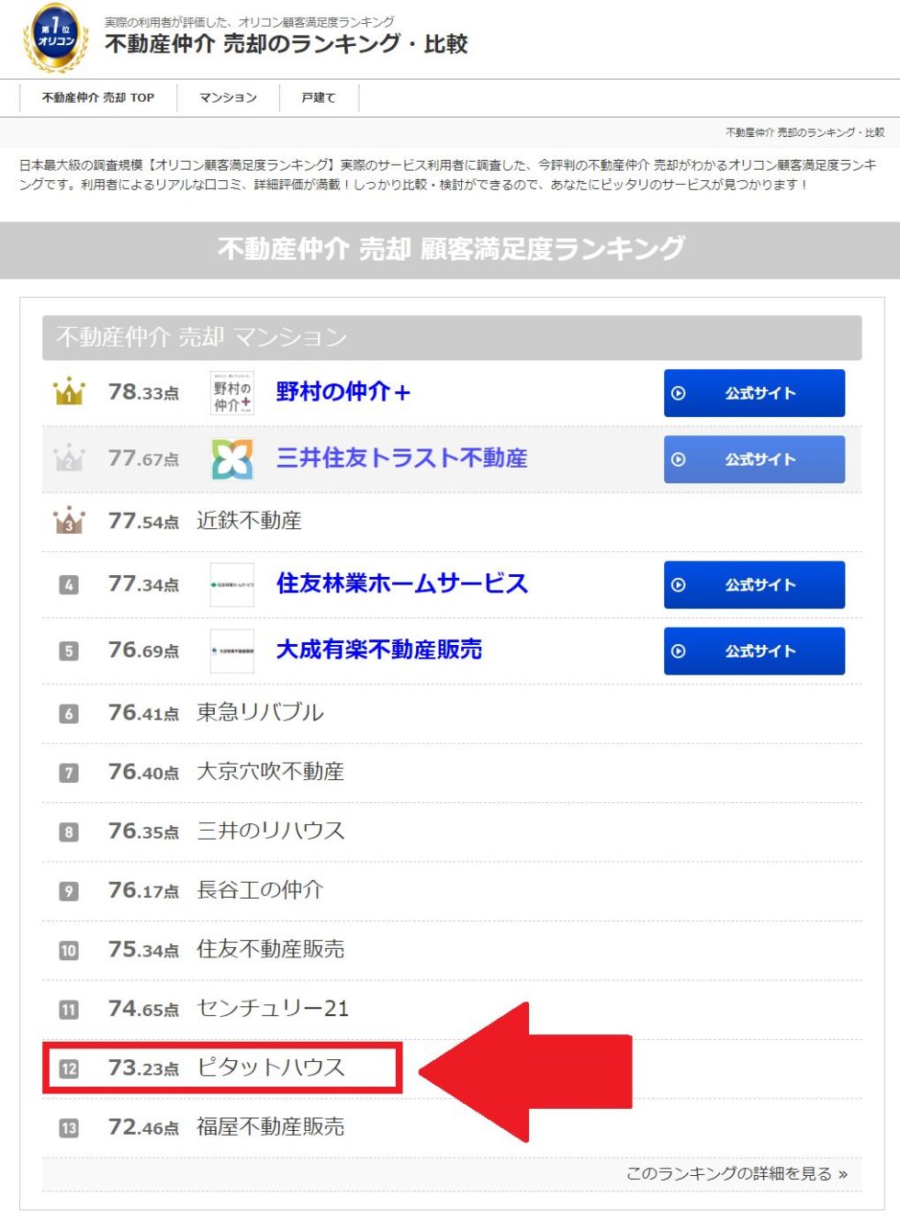Screen dimensions: 900x1221
Task: Select the 不動産仲介 売却 TOP tab
Action: (98, 97)
